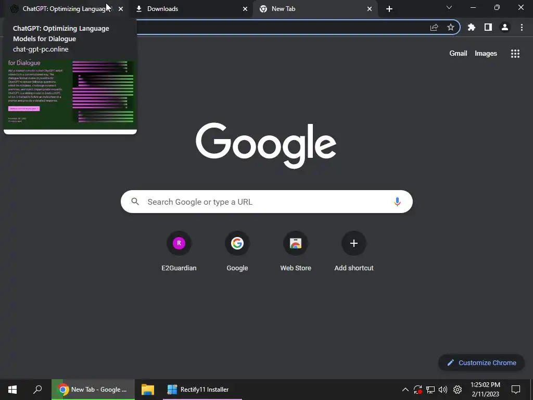Viewport: 533px width, 400px height.
Task: Switch to the ChatGPT Optimizing Language tab
Action: 65,9
